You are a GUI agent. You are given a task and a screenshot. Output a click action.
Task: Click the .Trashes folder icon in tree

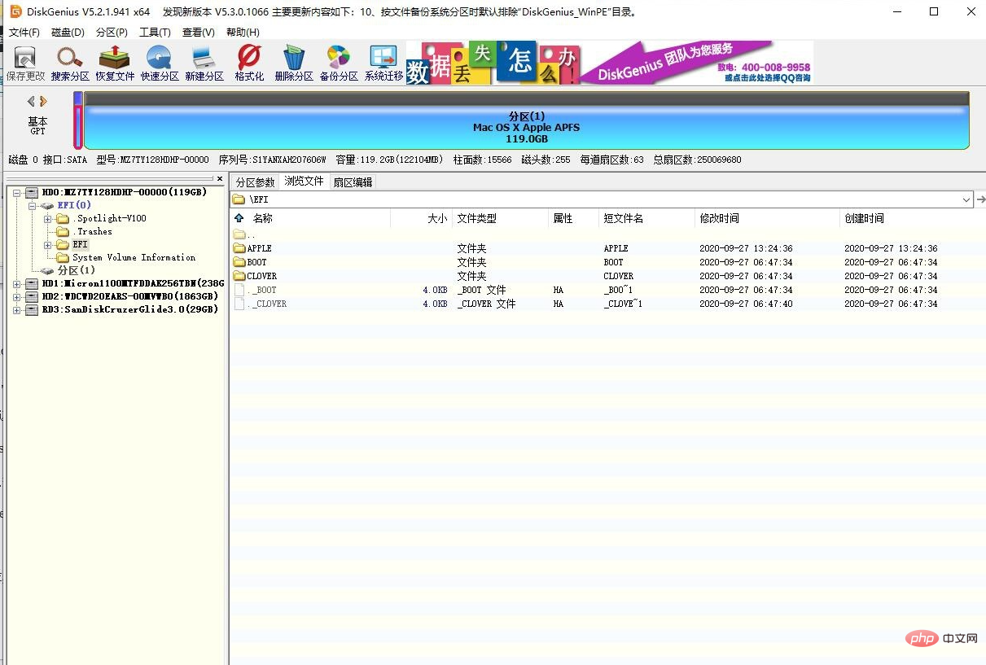[x=63, y=231]
